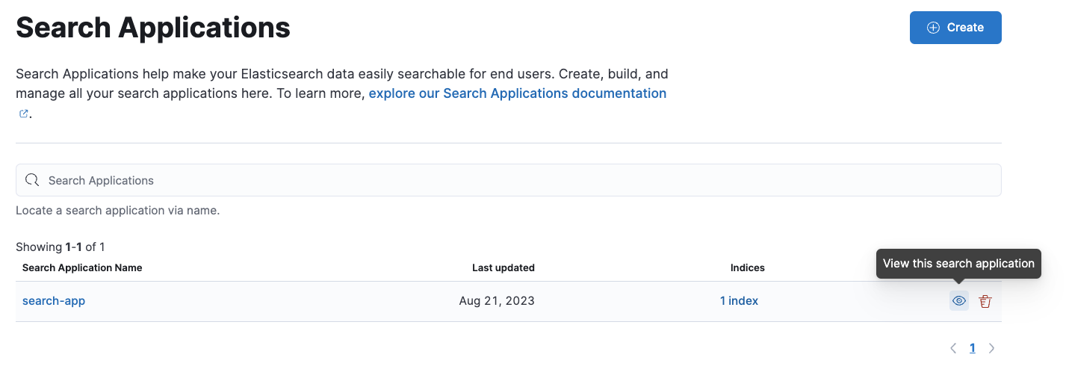Click the Indices column header
1066x387 pixels.
point(748,267)
